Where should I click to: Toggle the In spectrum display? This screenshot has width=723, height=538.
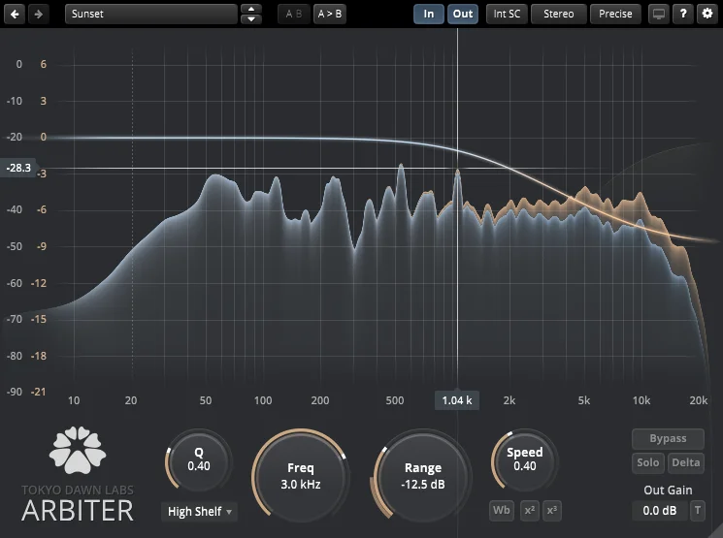tap(429, 14)
